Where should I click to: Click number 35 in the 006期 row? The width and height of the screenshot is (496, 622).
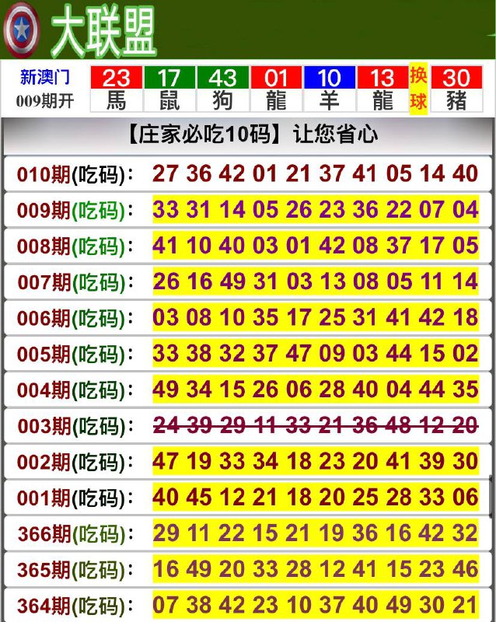coord(266,317)
